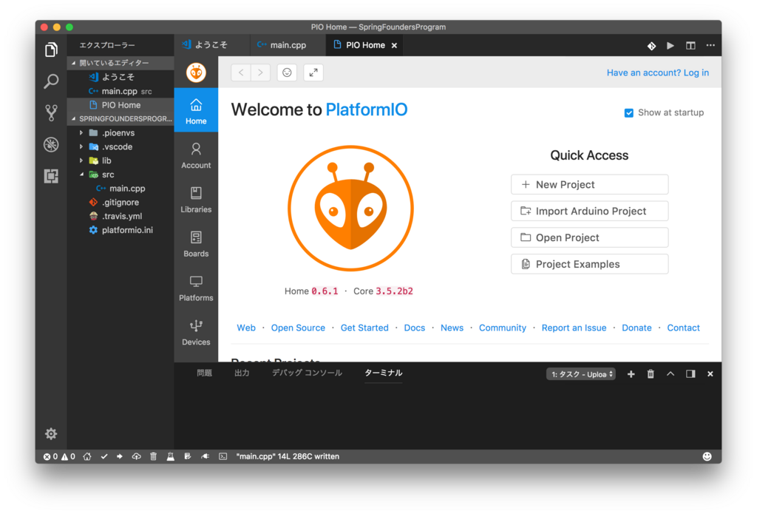Open the PlatformIO Devices section
Viewport: 757px width, 514px height.
point(196,332)
